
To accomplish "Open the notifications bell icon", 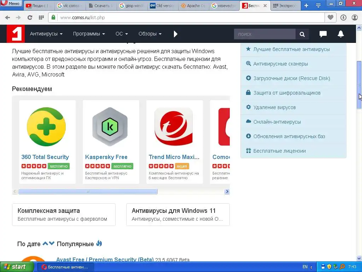I will 341,34.
